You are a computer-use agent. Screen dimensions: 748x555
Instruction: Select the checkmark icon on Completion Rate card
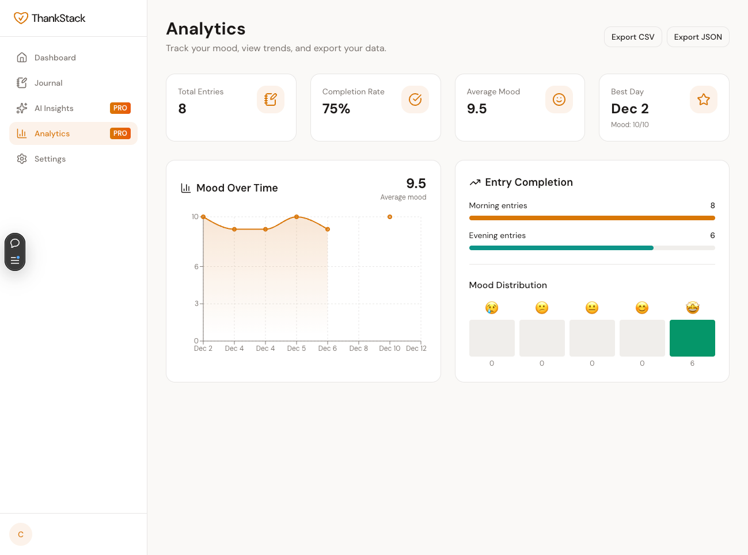[x=415, y=99]
